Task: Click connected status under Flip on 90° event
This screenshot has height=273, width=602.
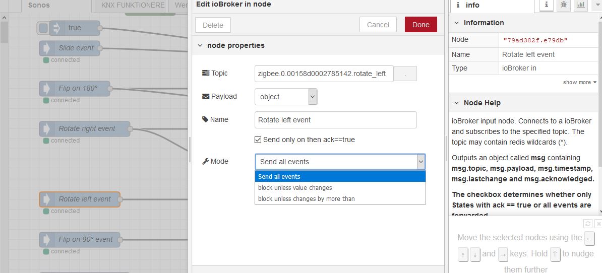Action: point(62,251)
